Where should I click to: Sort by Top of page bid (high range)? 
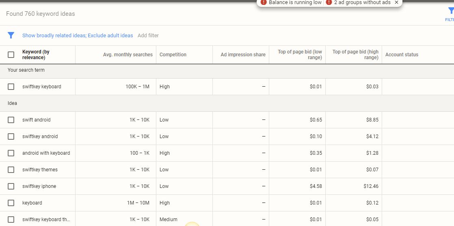(356, 55)
